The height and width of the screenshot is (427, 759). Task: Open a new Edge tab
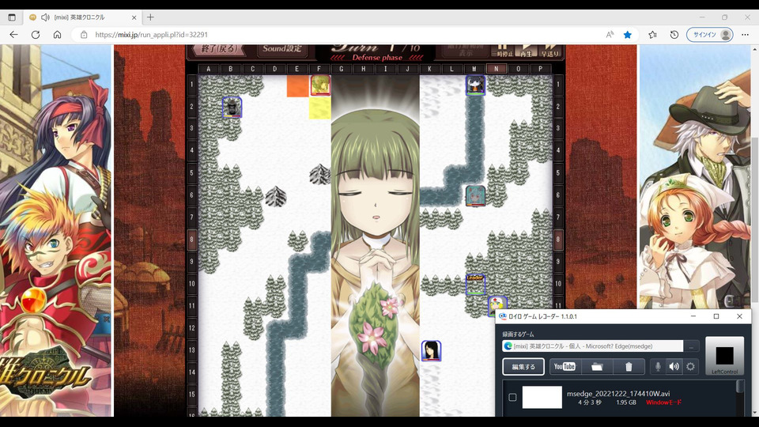pos(150,17)
